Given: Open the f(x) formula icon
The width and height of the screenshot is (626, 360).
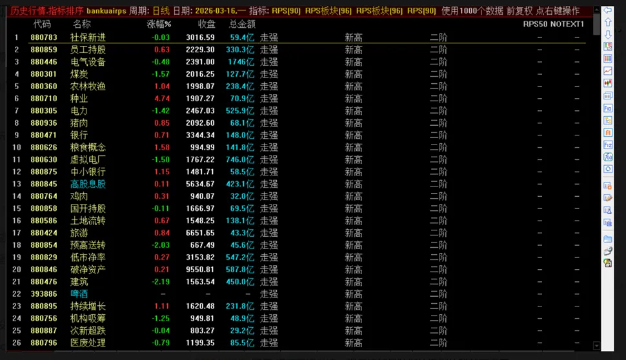Looking at the screenshot, I should point(608,157).
